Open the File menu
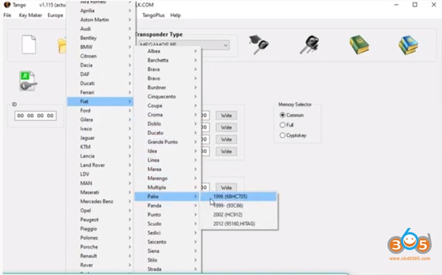The width and height of the screenshot is (442, 275). (x=8, y=15)
